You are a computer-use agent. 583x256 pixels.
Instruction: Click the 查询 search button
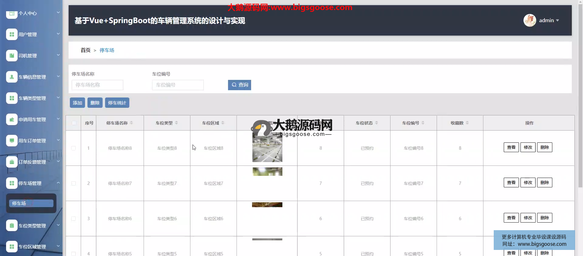239,85
